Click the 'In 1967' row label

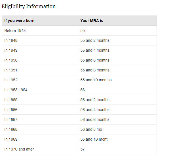click(11, 119)
